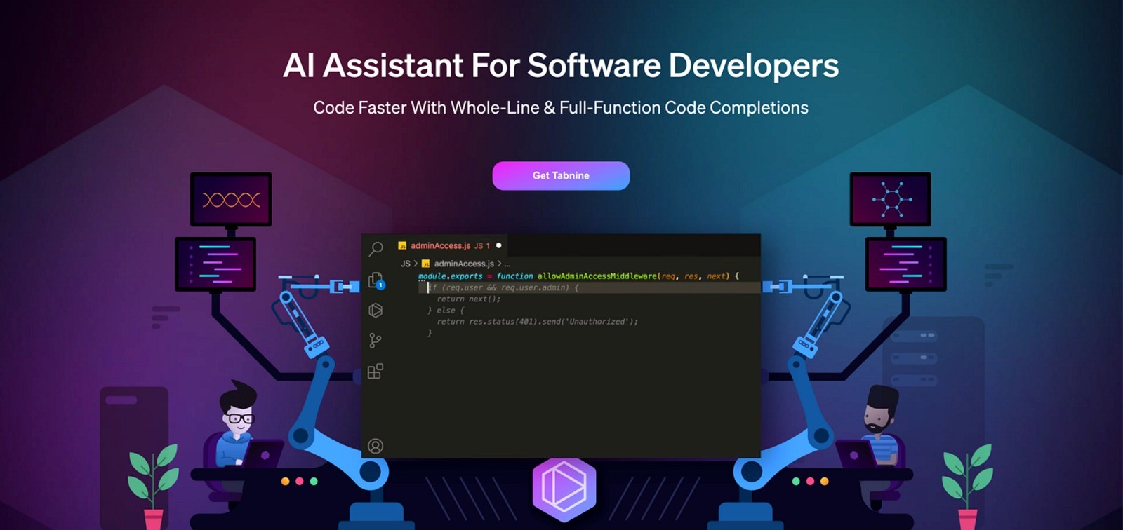Click the "return res.status(401).send" line
This screenshot has width=1123, height=530.
(x=537, y=322)
